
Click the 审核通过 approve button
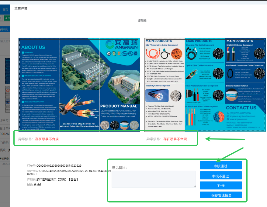tap(221, 165)
